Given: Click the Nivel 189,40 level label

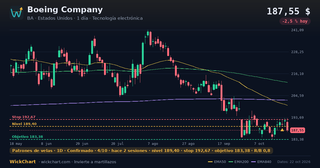Looking at the screenshot, I should pyautogui.click(x=24, y=124).
